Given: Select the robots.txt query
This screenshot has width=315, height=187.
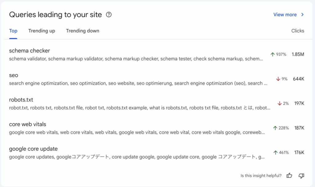Looking at the screenshot, I should (x=21, y=100).
